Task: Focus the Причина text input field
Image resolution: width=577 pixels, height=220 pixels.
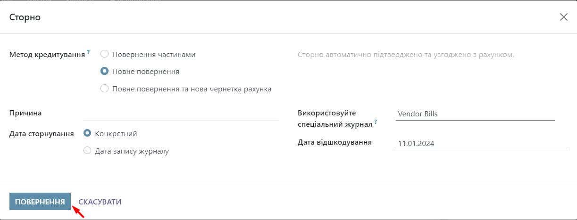Action: [181, 114]
